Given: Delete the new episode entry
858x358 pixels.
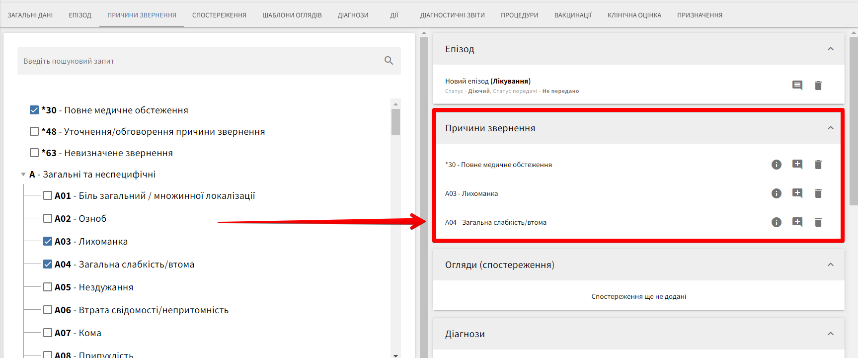Looking at the screenshot, I should pos(818,86).
